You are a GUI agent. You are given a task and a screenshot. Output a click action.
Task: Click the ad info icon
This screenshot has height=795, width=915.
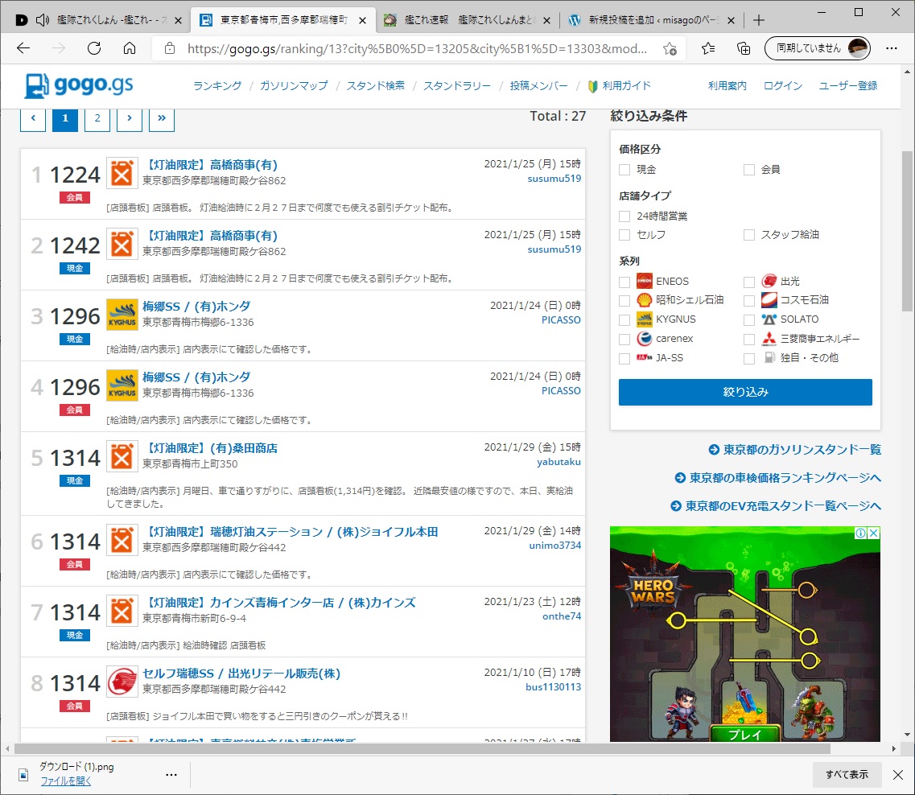click(861, 533)
